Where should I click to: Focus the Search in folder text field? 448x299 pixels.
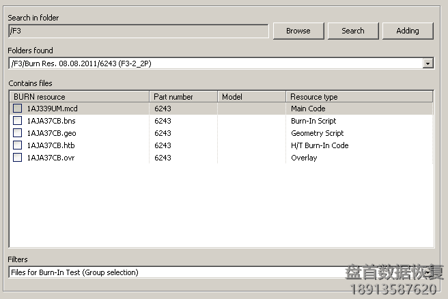click(138, 31)
